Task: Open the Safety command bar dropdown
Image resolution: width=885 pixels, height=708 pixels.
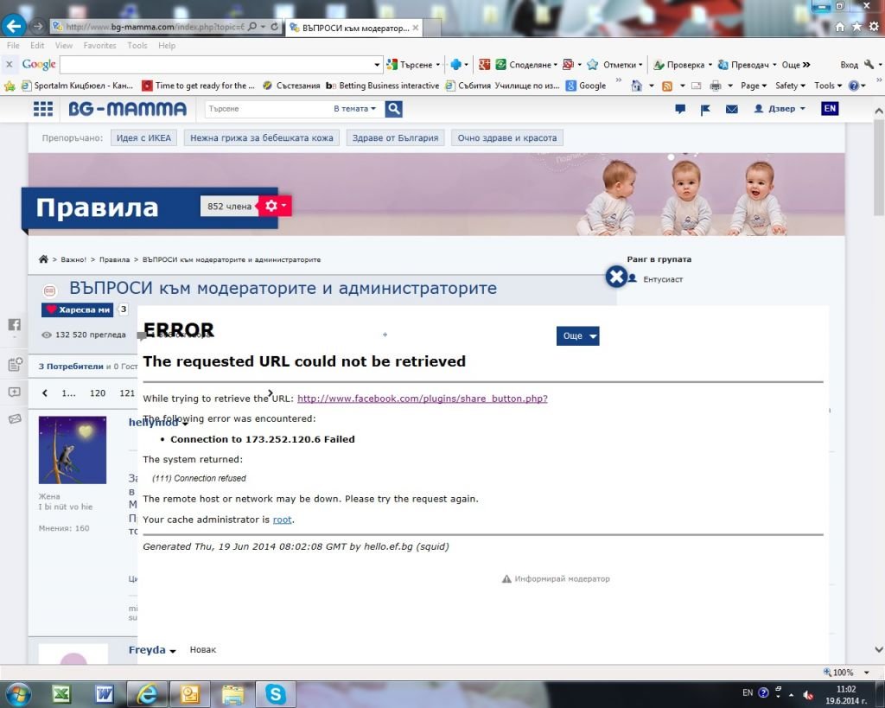Action: click(790, 86)
